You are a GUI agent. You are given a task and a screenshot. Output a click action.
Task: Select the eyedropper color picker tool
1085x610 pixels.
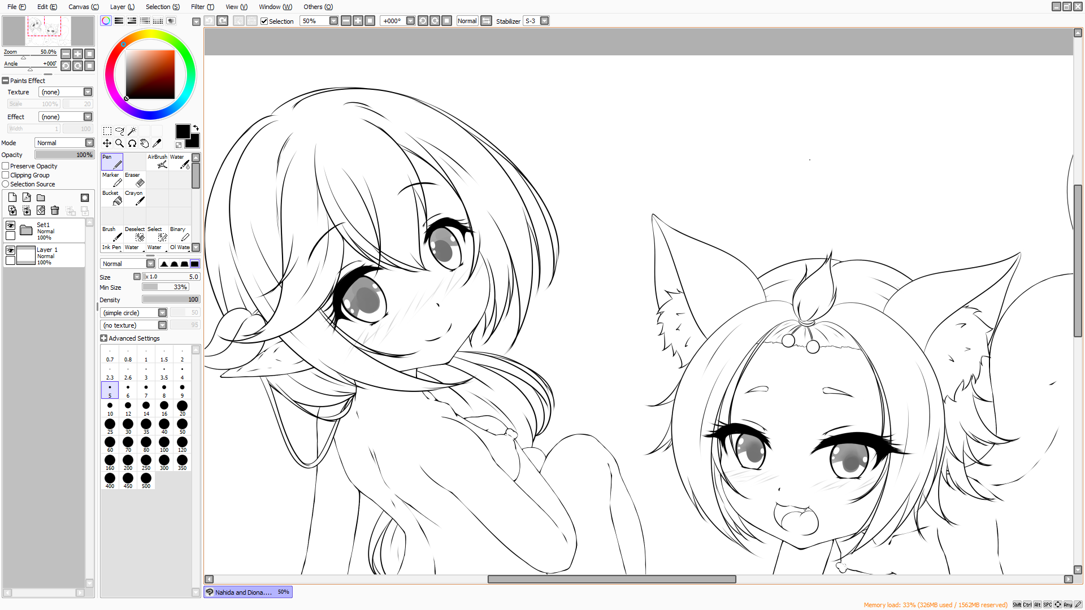coord(157,143)
